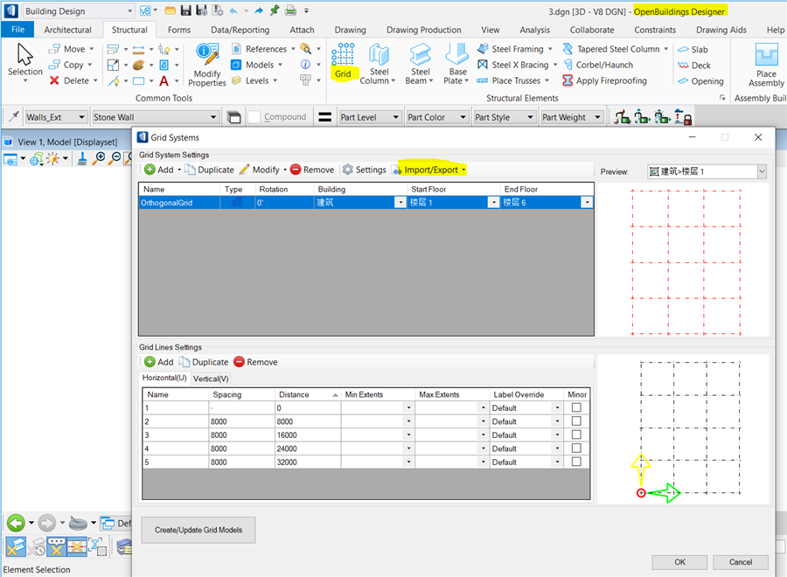Select the OrthogonalGrid row name
Viewport: 787px width, 577px height.
coord(167,203)
